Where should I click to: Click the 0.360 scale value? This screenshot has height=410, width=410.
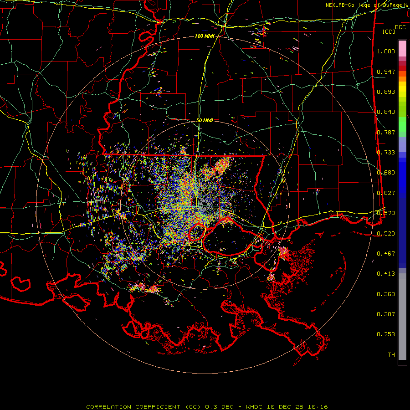tap(386, 294)
